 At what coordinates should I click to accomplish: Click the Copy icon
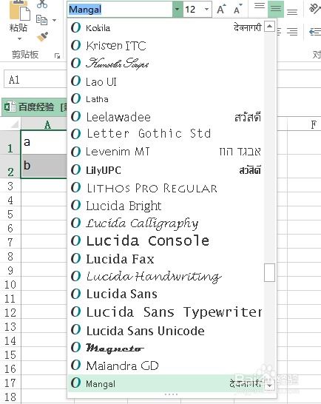(x=41, y=20)
